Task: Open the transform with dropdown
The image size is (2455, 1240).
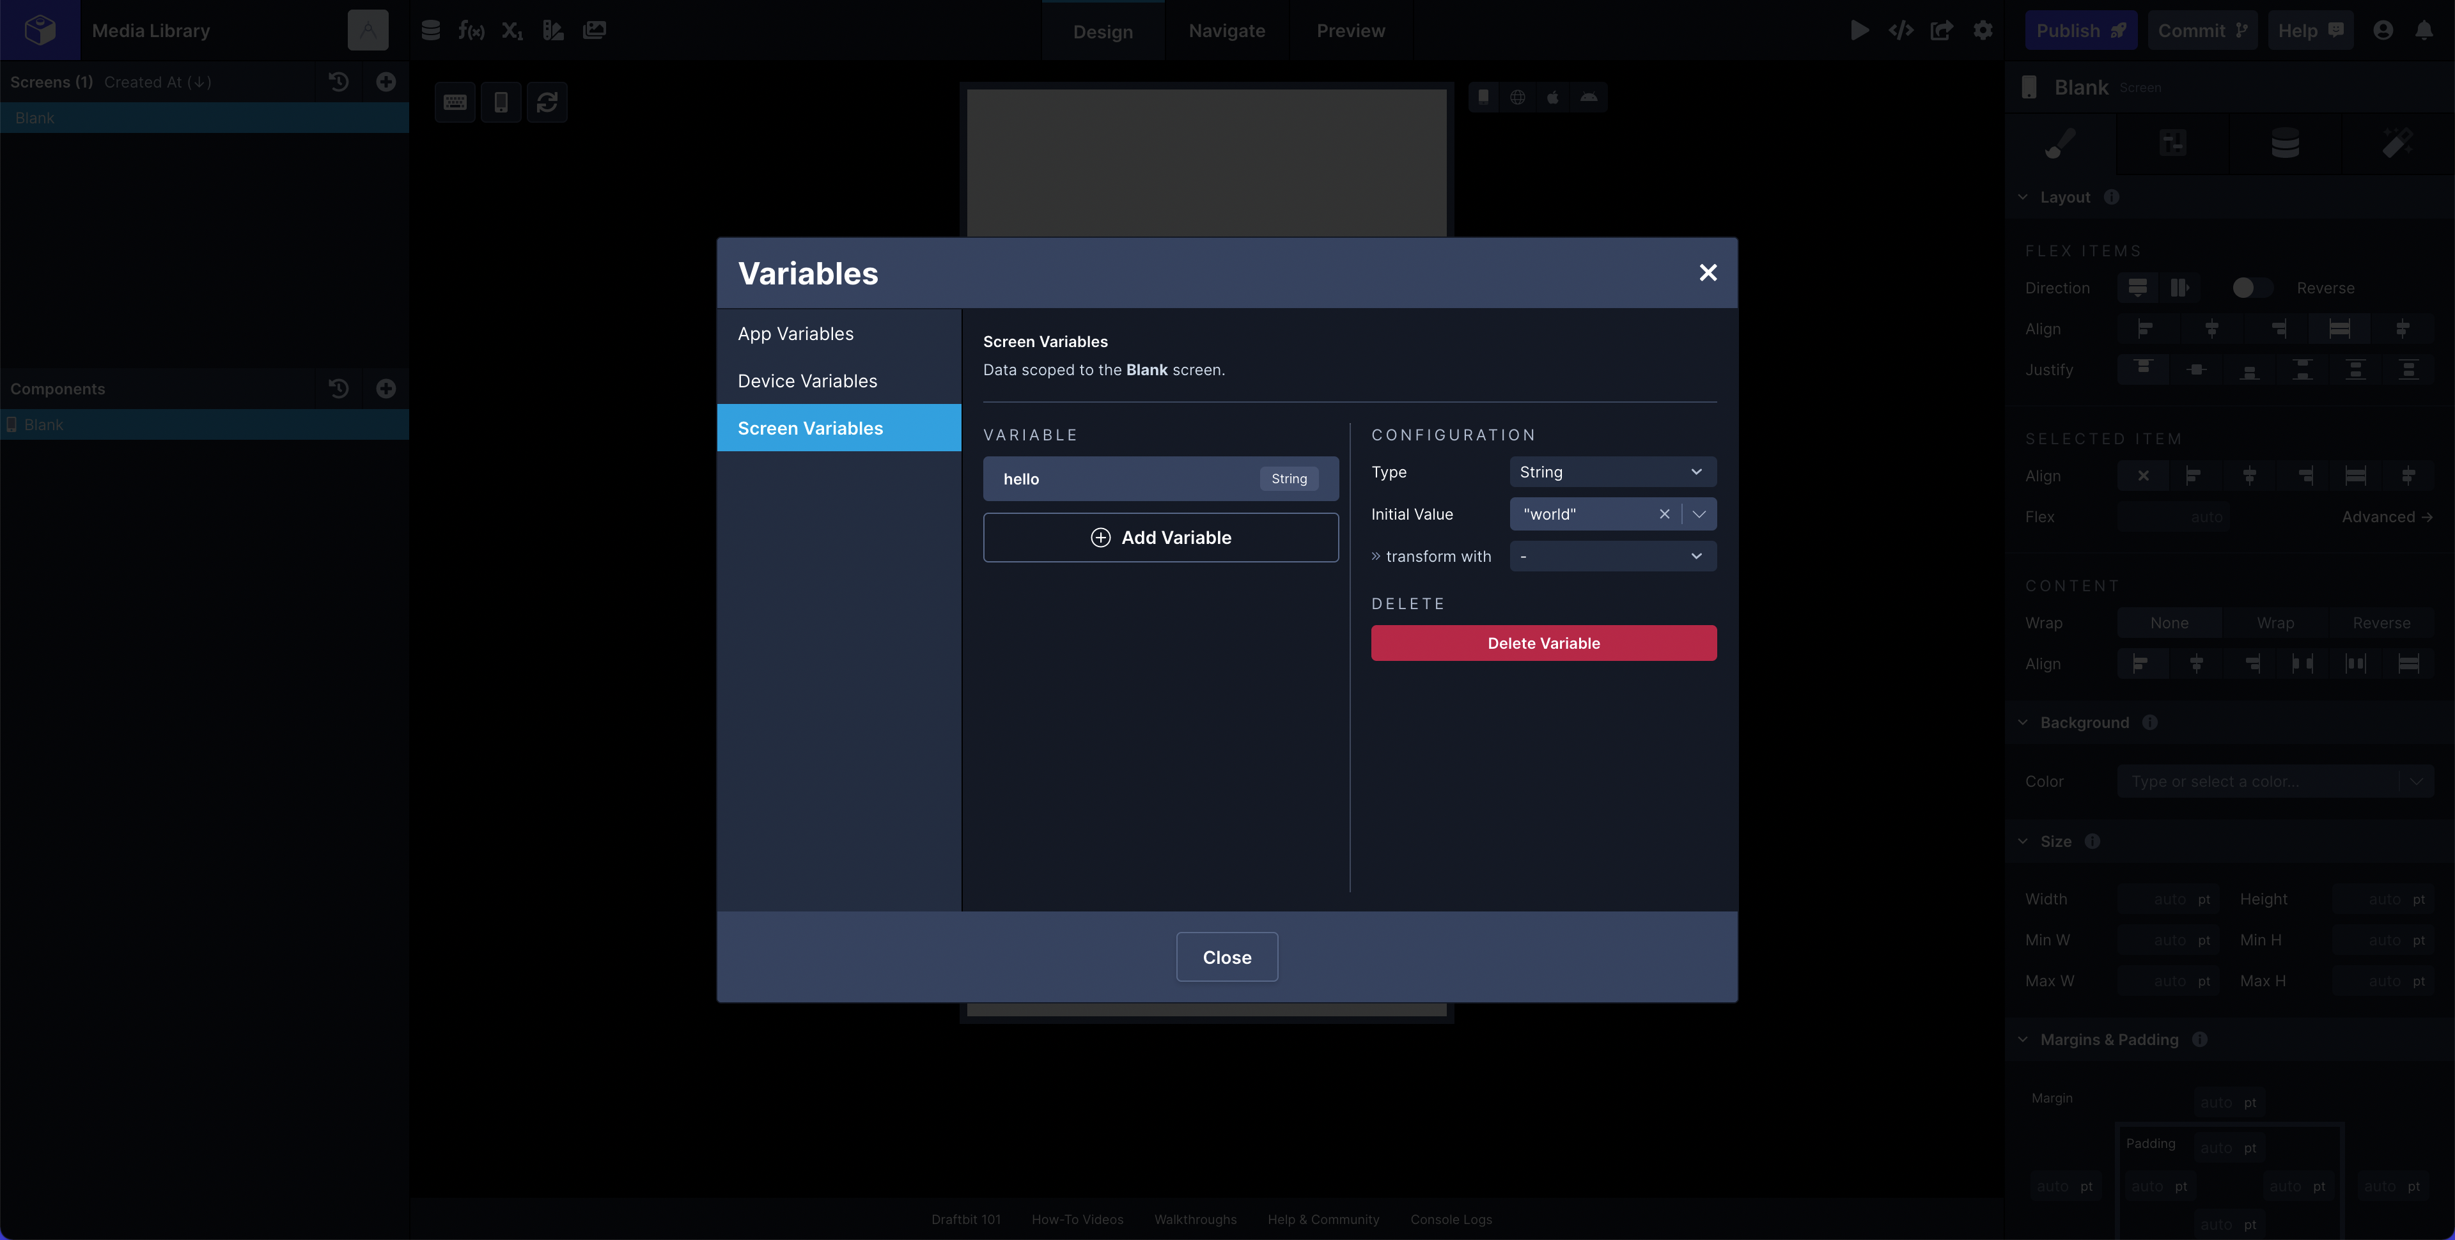Action: click(1612, 555)
